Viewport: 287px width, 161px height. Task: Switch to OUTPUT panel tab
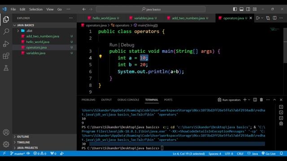pos(106,100)
